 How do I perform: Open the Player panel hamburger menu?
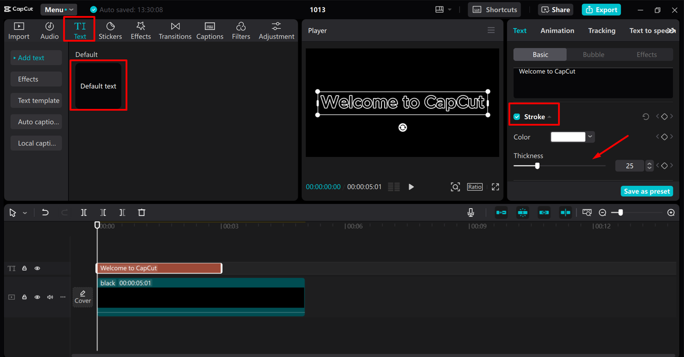coord(491,30)
